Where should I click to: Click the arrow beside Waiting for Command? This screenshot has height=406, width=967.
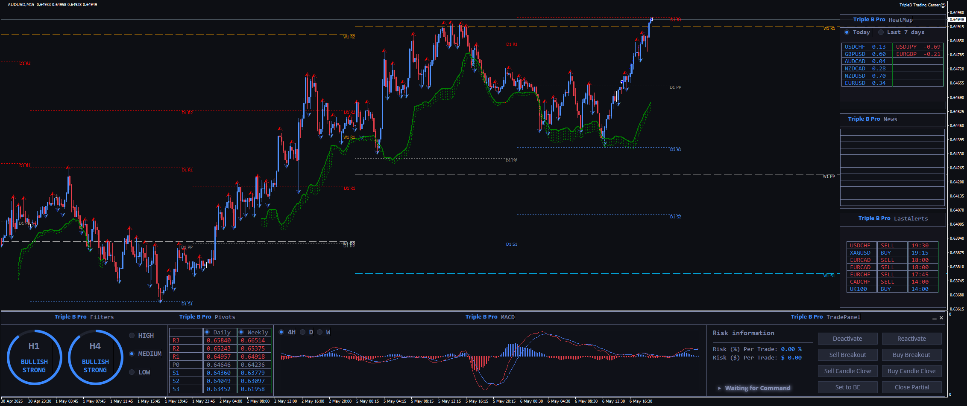point(720,388)
